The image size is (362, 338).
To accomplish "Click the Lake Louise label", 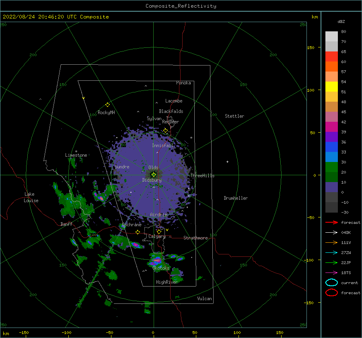I will point(31,197).
